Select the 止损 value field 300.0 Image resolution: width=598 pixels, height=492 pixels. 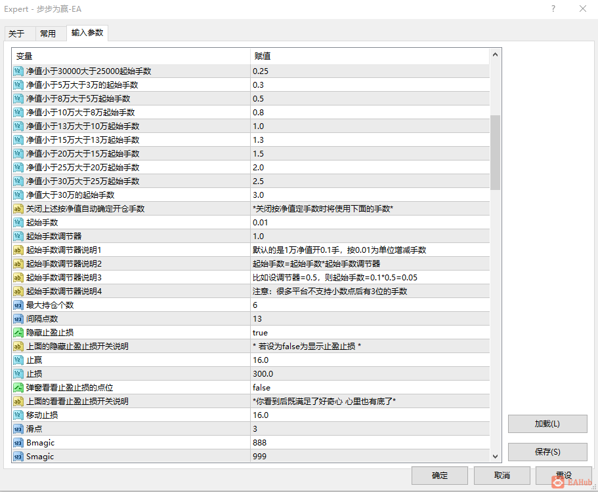pos(370,374)
